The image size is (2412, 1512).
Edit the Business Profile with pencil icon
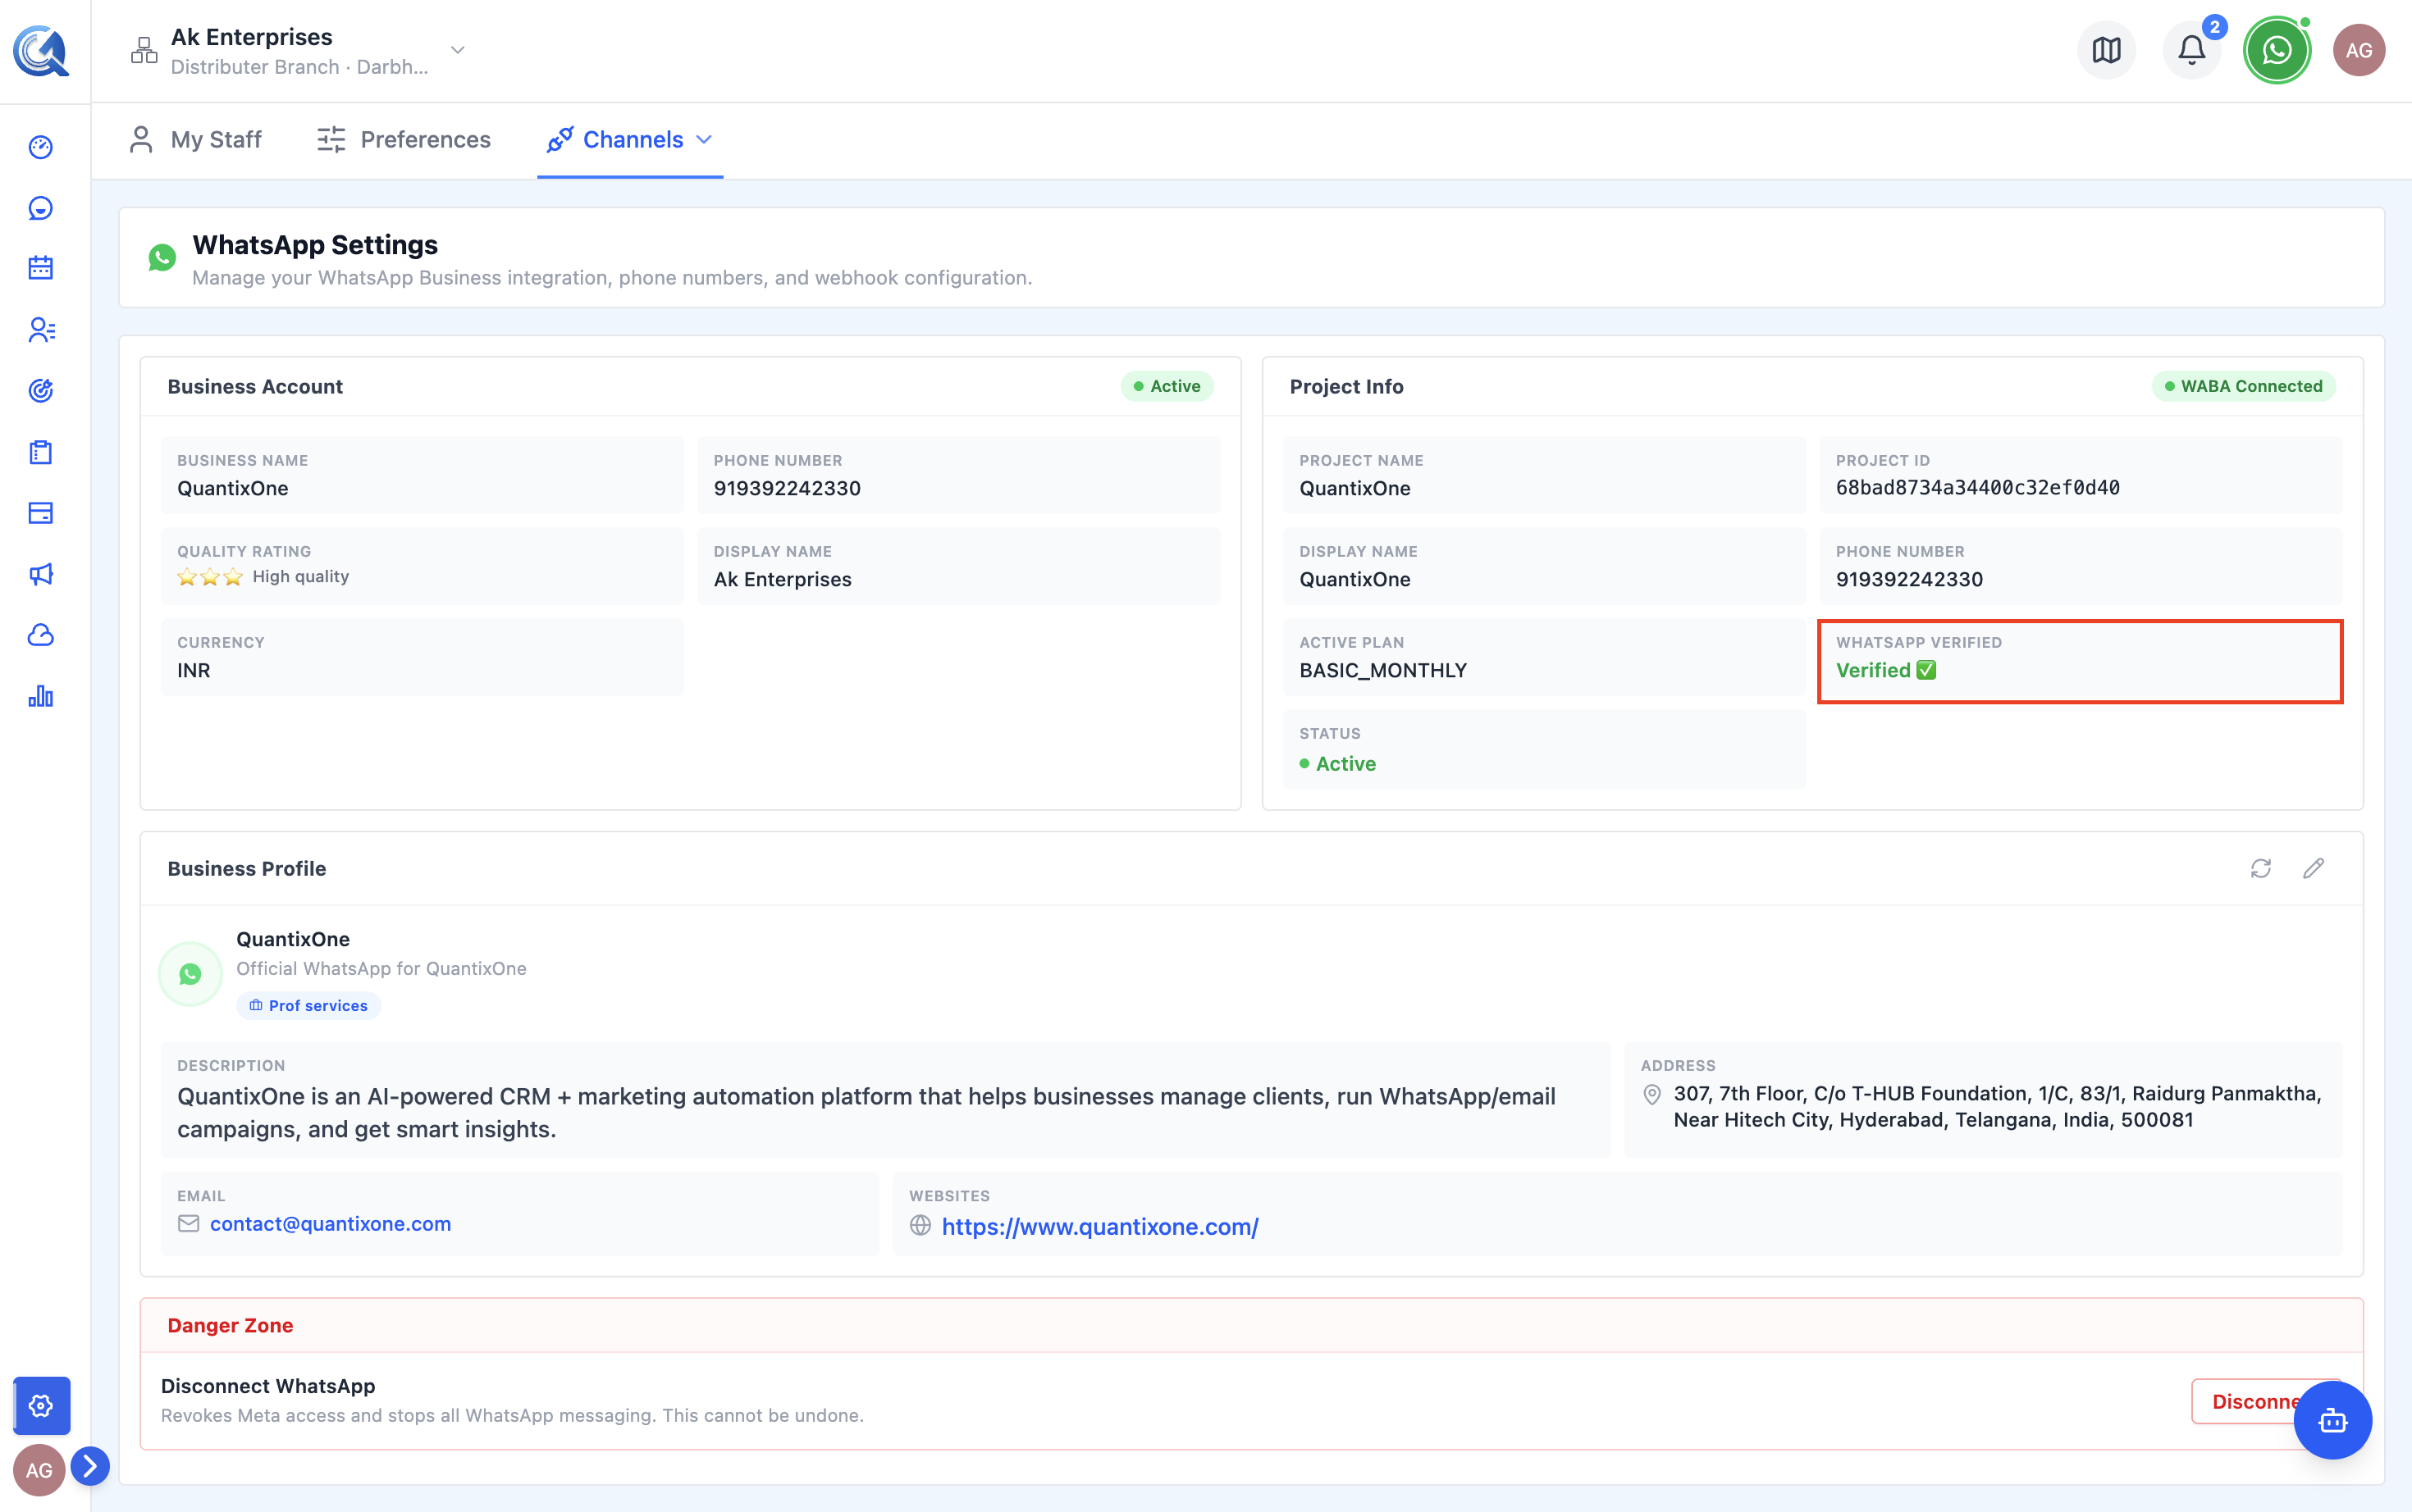[2313, 868]
